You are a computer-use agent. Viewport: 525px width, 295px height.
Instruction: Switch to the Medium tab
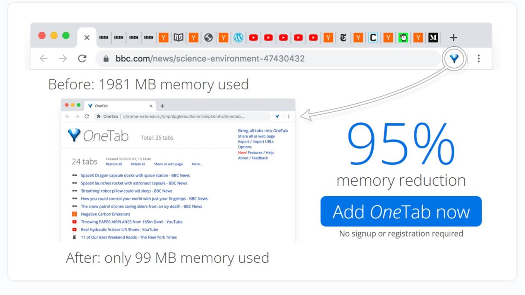click(433, 37)
